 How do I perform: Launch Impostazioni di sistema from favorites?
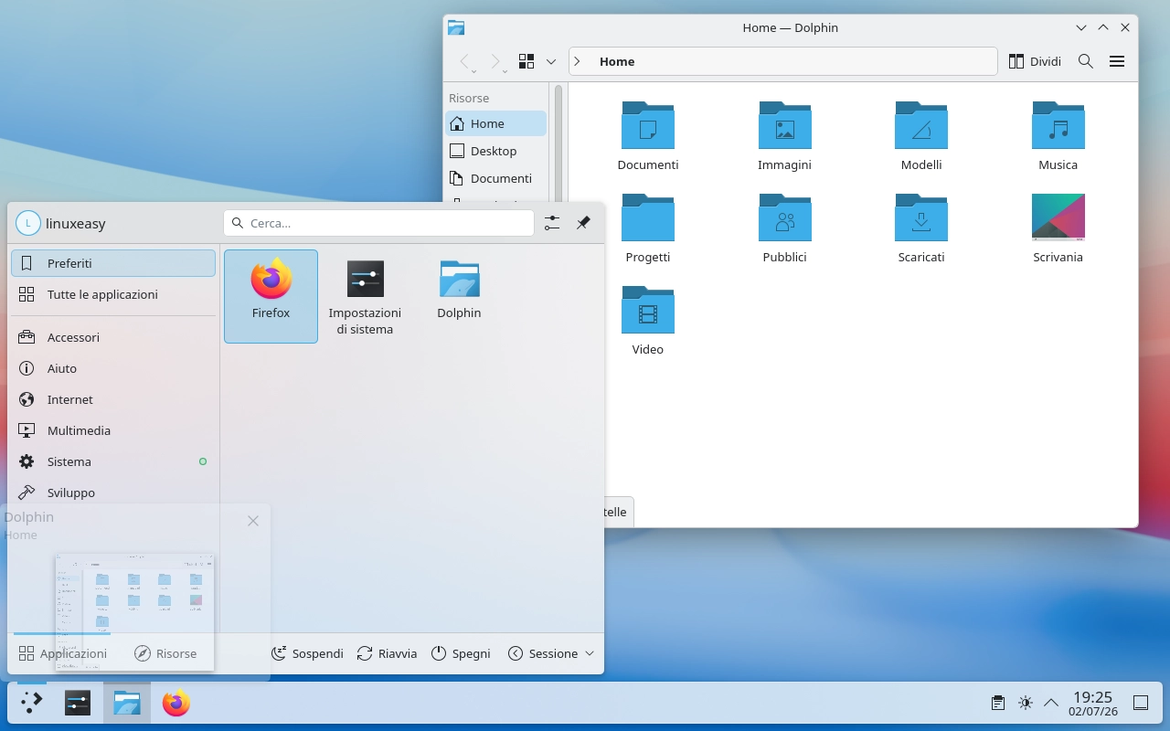coord(365,296)
